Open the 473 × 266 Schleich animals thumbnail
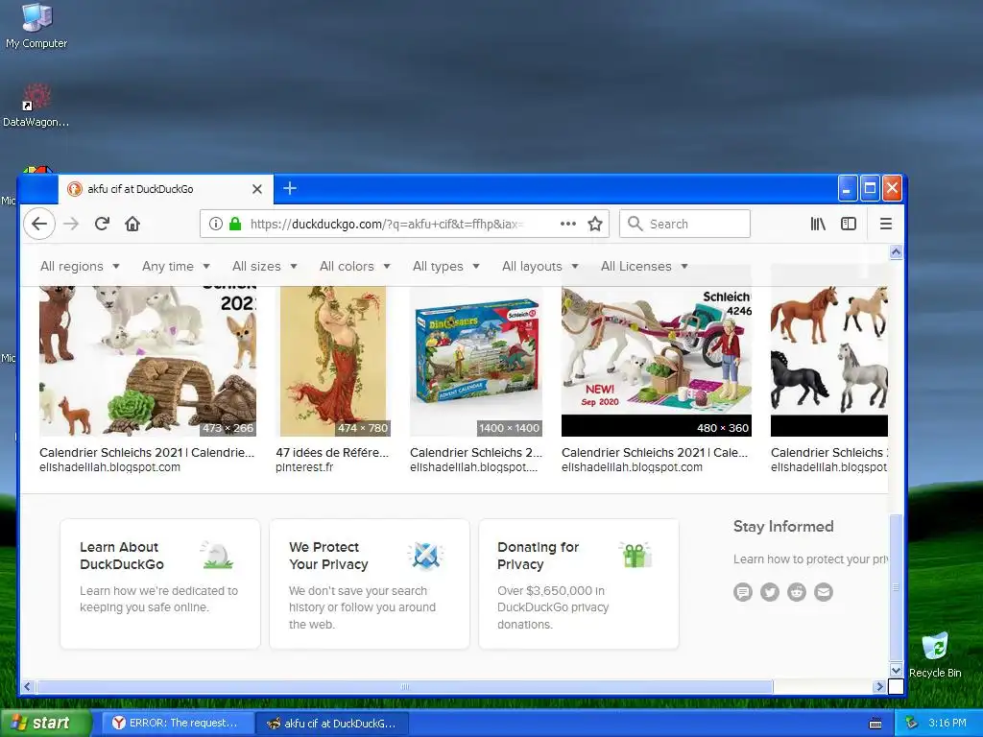Viewport: 983px width, 737px height. click(x=147, y=361)
